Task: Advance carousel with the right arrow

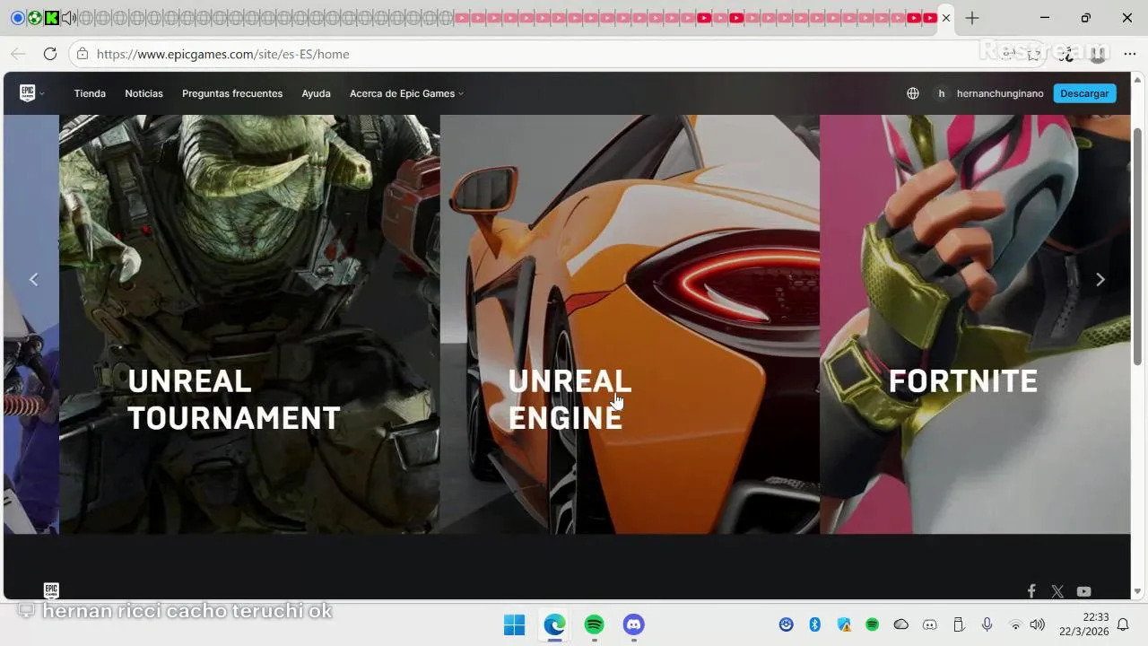Action: click(x=1100, y=279)
